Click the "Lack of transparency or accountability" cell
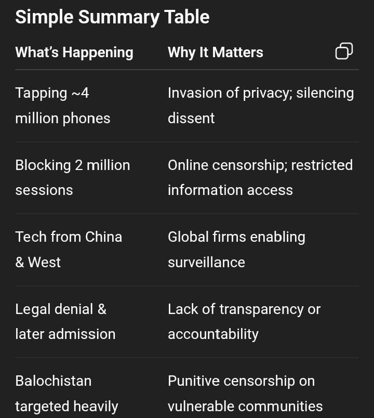 click(244, 321)
